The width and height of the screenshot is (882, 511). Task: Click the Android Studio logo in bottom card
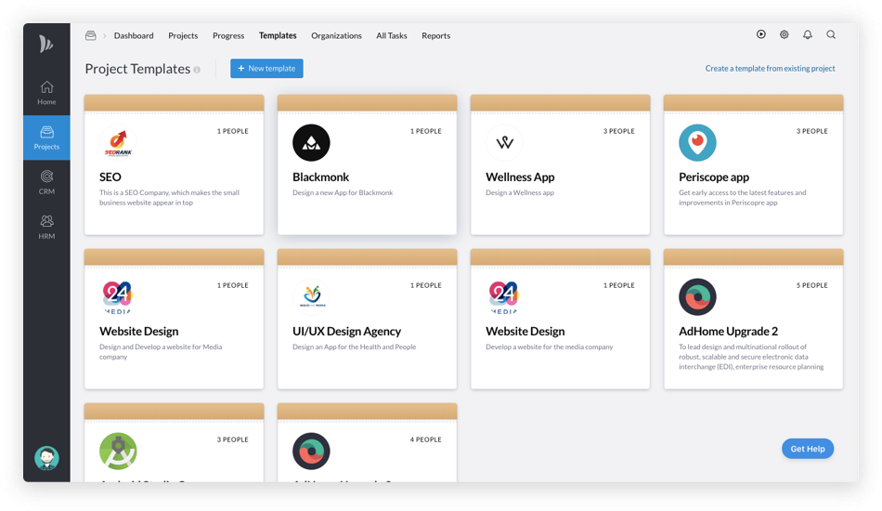tap(118, 451)
